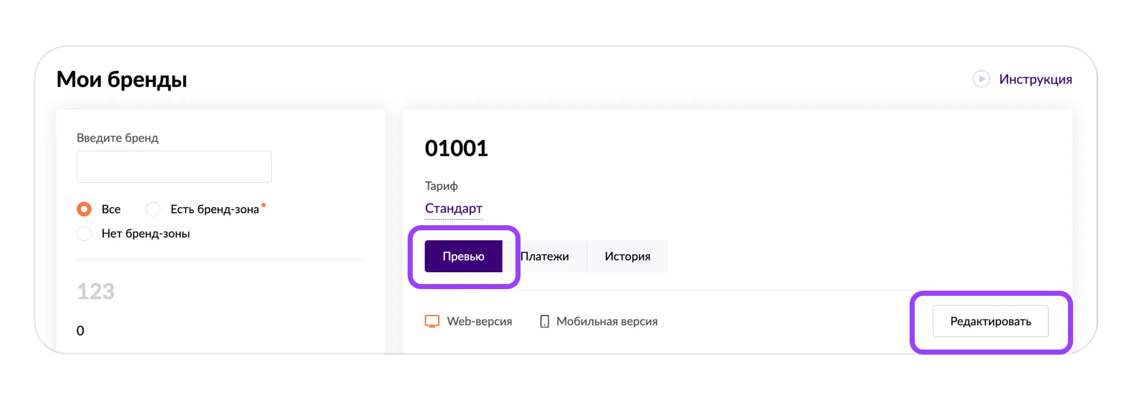Open the Инструкция link
1132x400 pixels.
(1035, 79)
